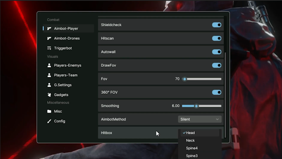This screenshot has width=282, height=159.
Task: Click the Misc folder icon
Action: pos(49,111)
